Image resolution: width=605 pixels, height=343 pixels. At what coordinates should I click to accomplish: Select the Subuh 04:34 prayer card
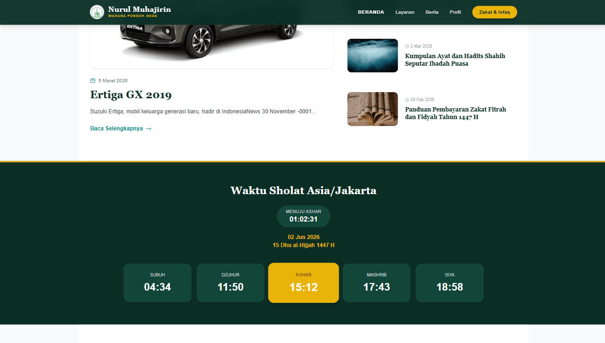[158, 283]
